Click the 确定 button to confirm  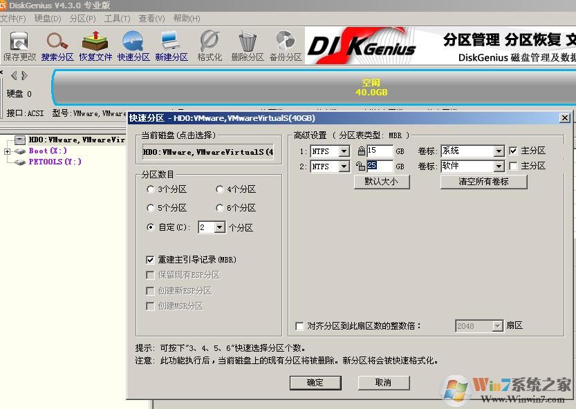(315, 382)
